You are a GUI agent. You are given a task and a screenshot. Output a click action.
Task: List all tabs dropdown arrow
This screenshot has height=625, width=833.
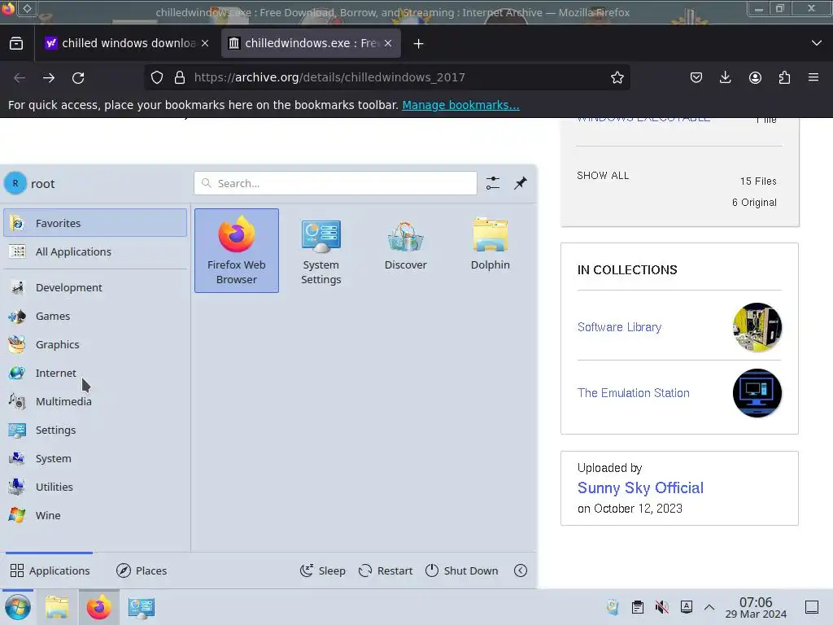(817, 43)
